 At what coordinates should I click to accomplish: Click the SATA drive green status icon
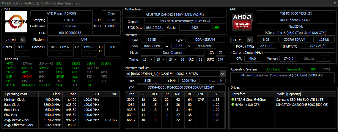click(x=232, y=100)
